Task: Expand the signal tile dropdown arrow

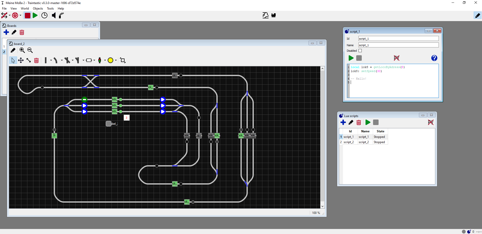Action: [105, 60]
